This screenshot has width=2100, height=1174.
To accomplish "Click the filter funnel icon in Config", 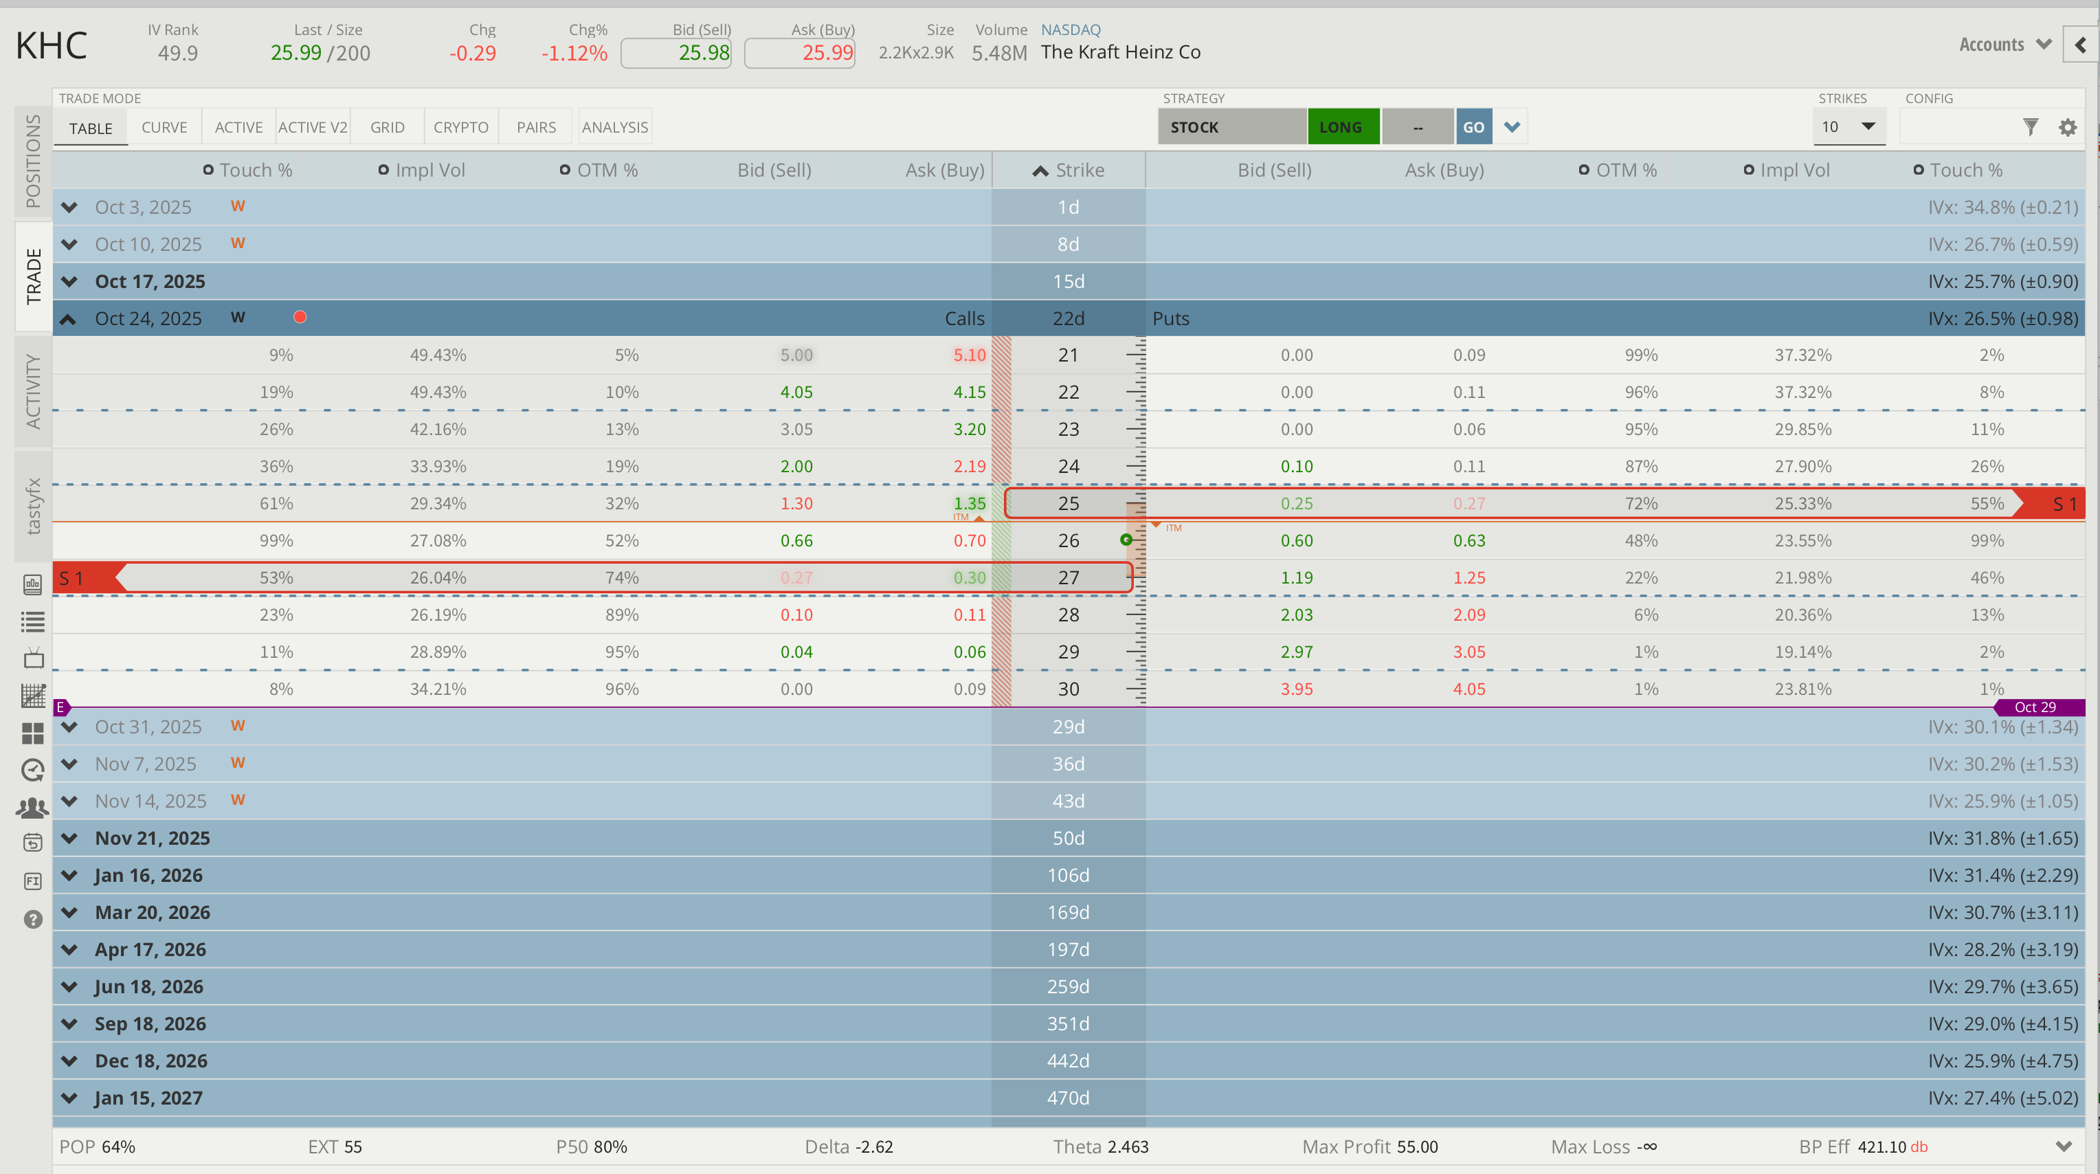I will [x=2030, y=127].
